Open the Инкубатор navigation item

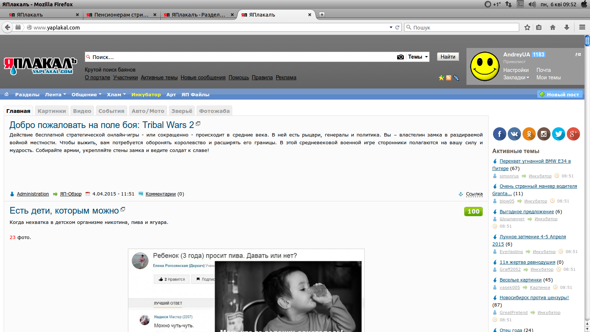point(146,94)
